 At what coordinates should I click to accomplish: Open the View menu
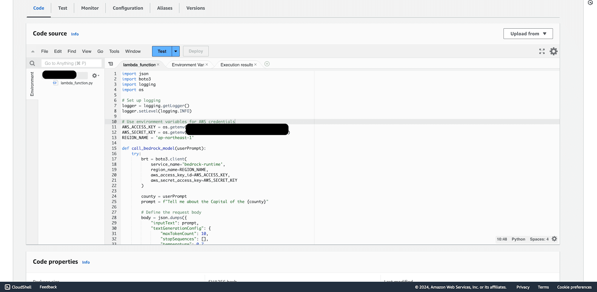point(87,51)
